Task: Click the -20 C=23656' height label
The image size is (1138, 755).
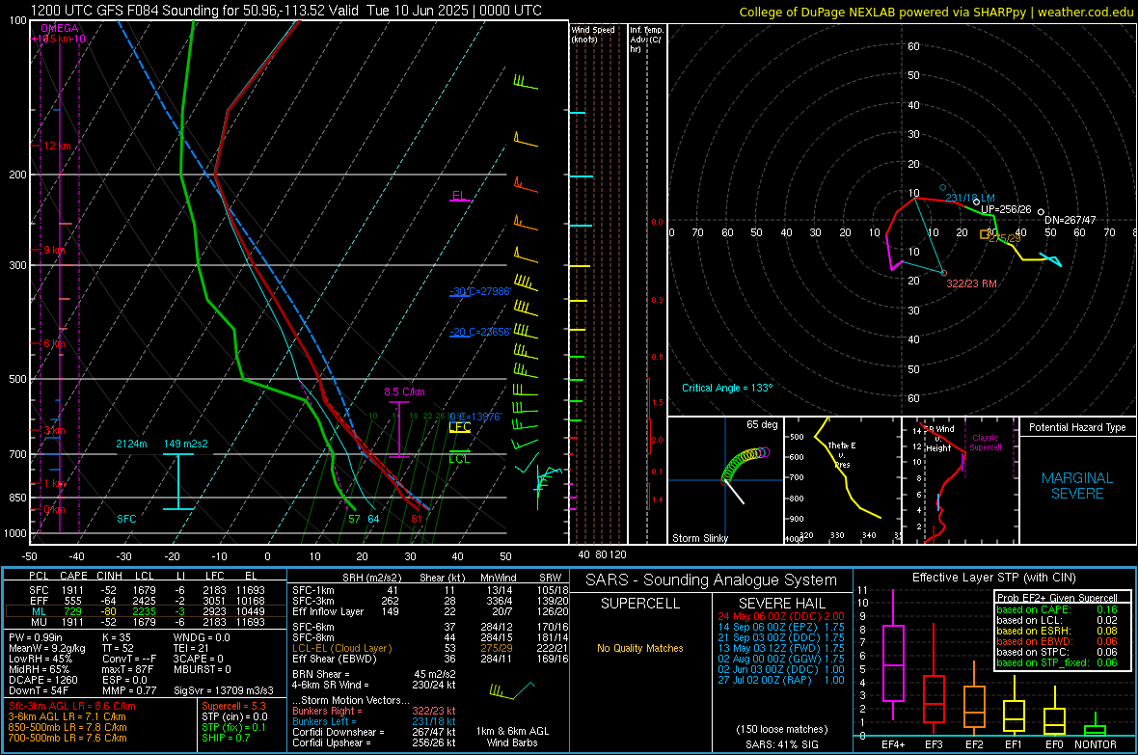Action: click(x=480, y=332)
